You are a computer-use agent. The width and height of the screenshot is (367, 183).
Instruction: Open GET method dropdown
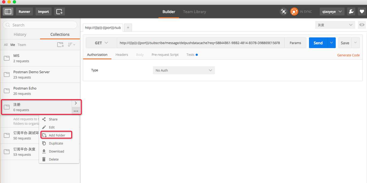tap(101, 43)
